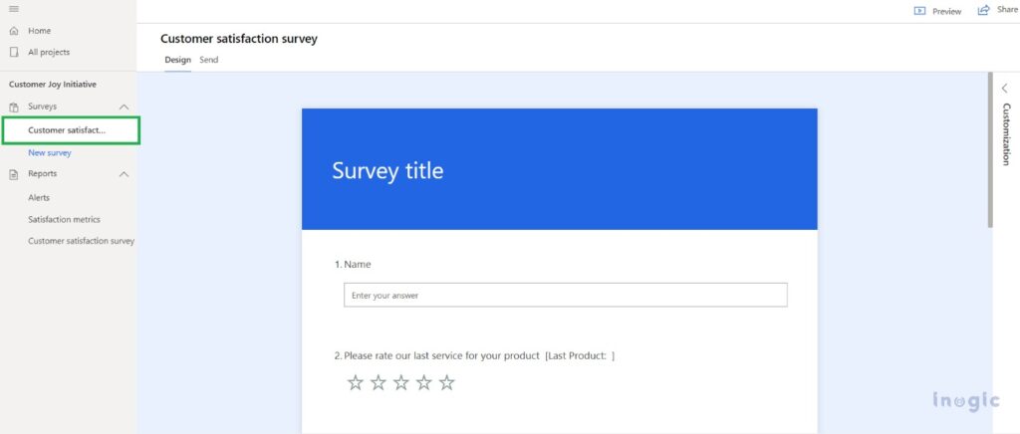The image size is (1020, 434).
Task: Collapse the Surveys section chevron
Action: pyautogui.click(x=124, y=107)
